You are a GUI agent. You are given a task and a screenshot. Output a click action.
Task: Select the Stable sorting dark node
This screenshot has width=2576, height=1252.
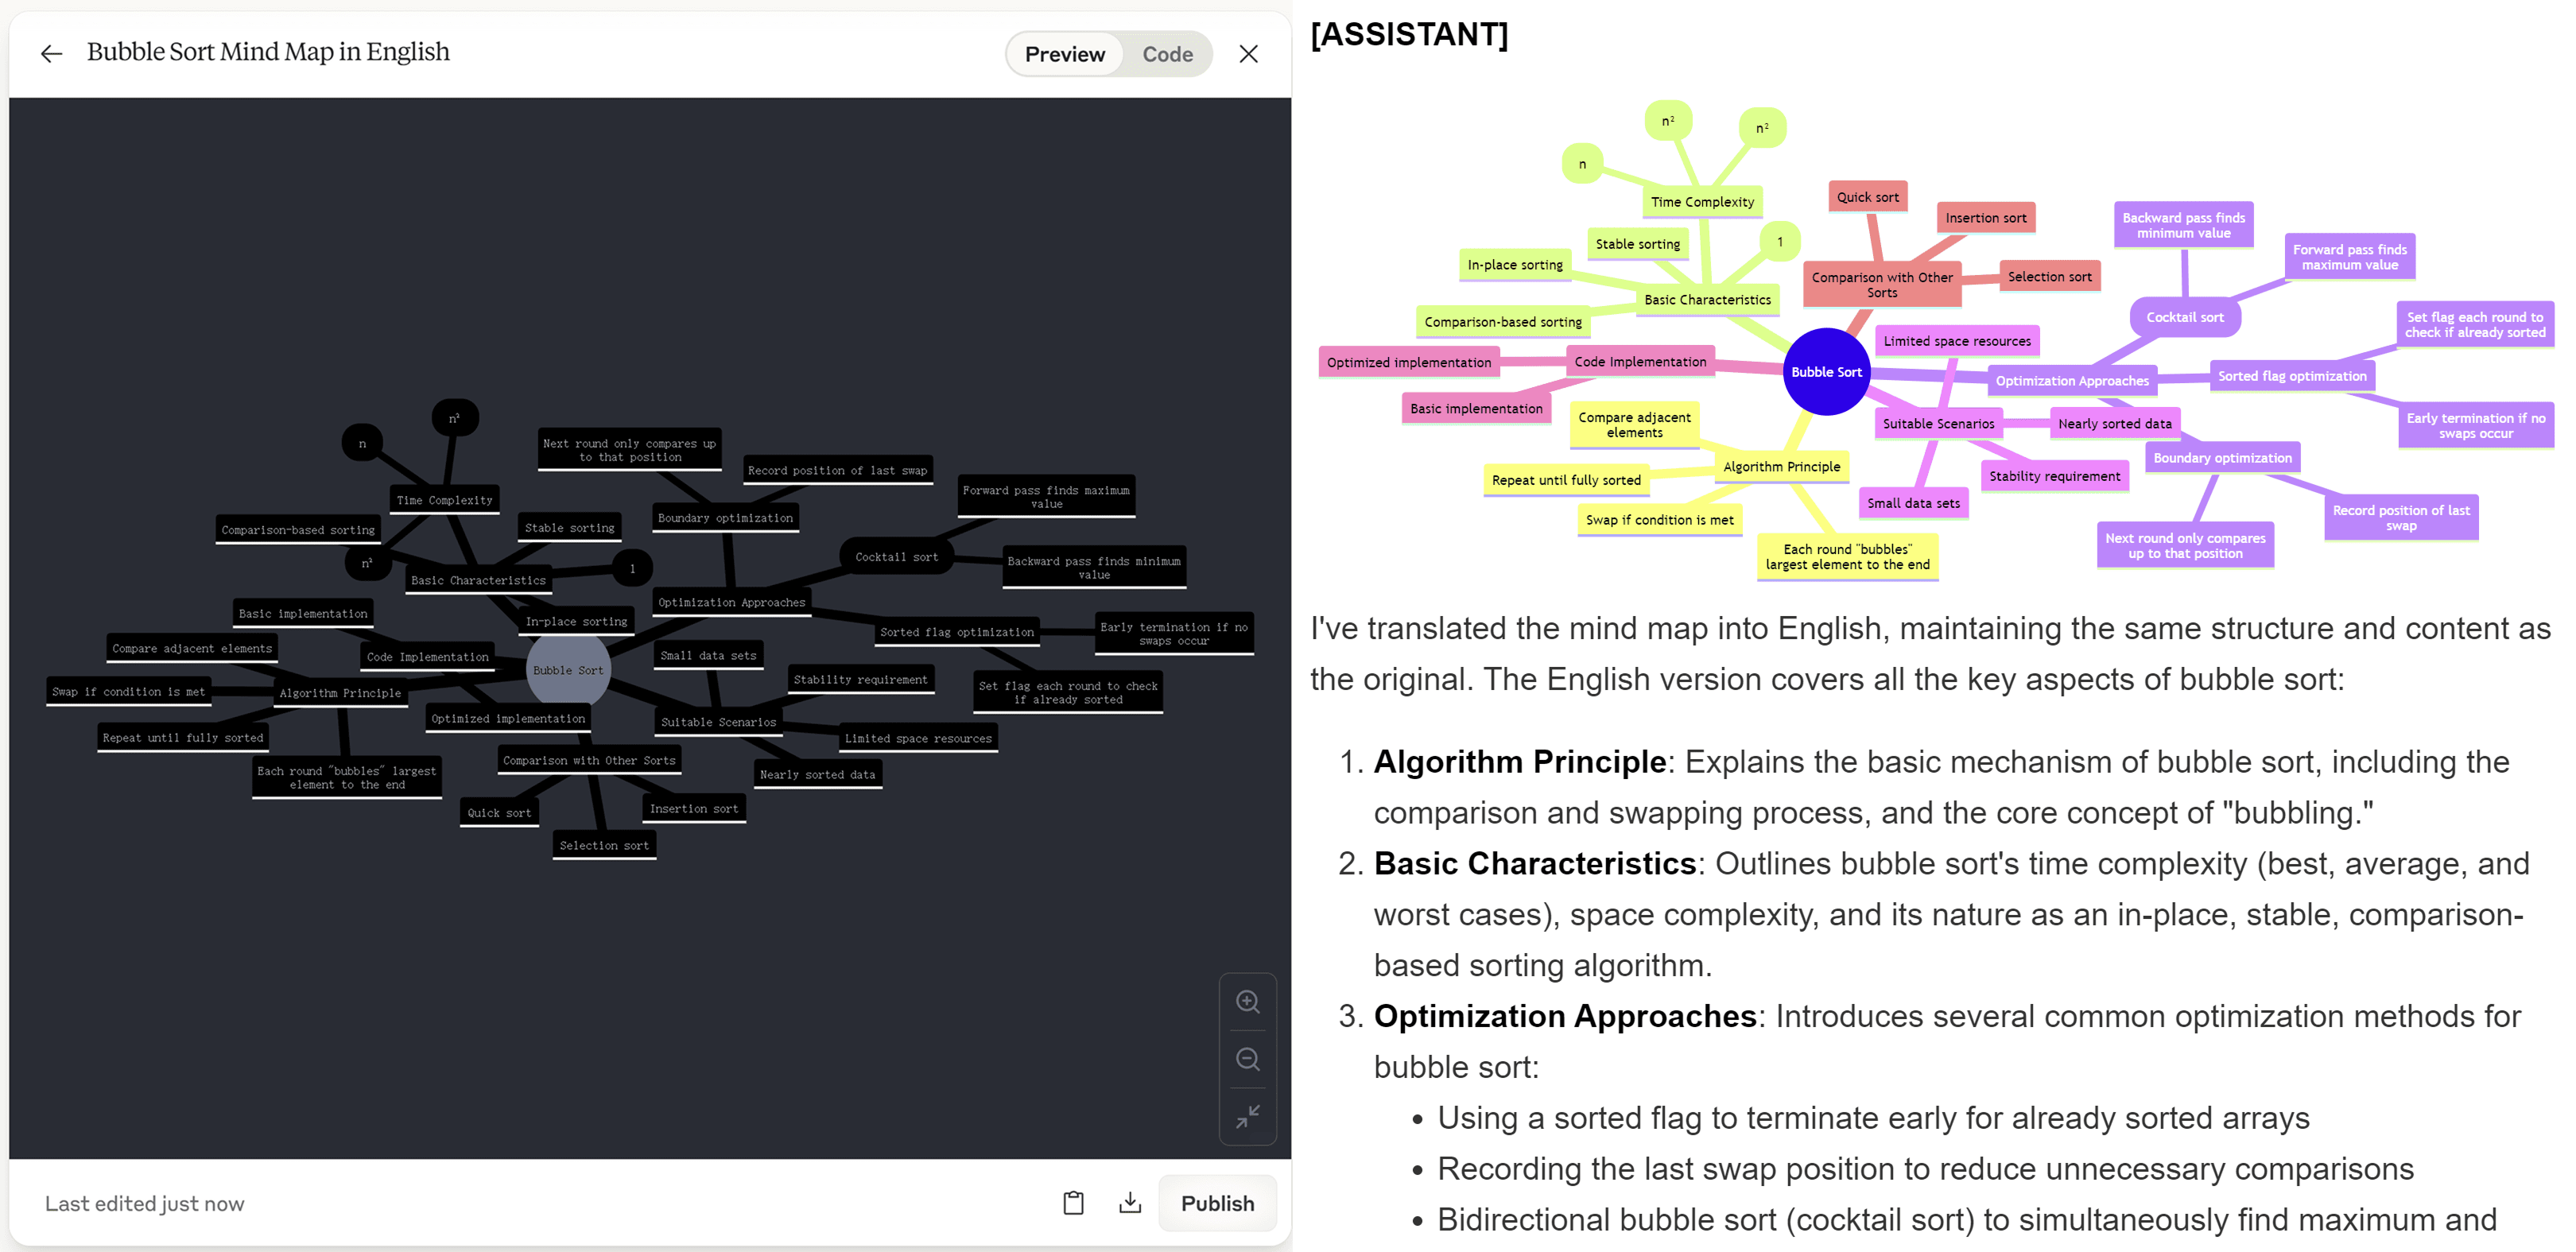(x=569, y=528)
